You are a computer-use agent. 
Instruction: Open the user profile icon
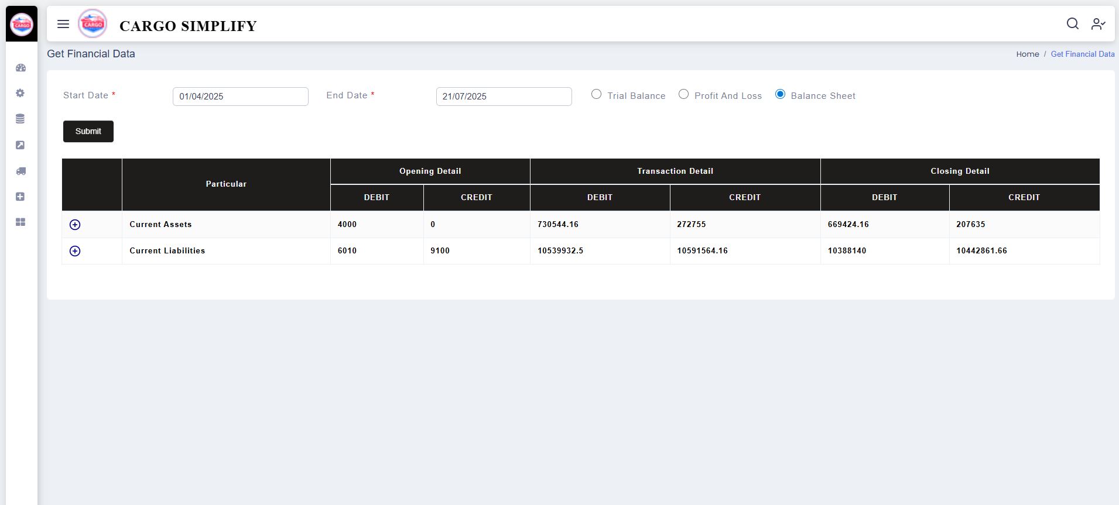point(1097,23)
